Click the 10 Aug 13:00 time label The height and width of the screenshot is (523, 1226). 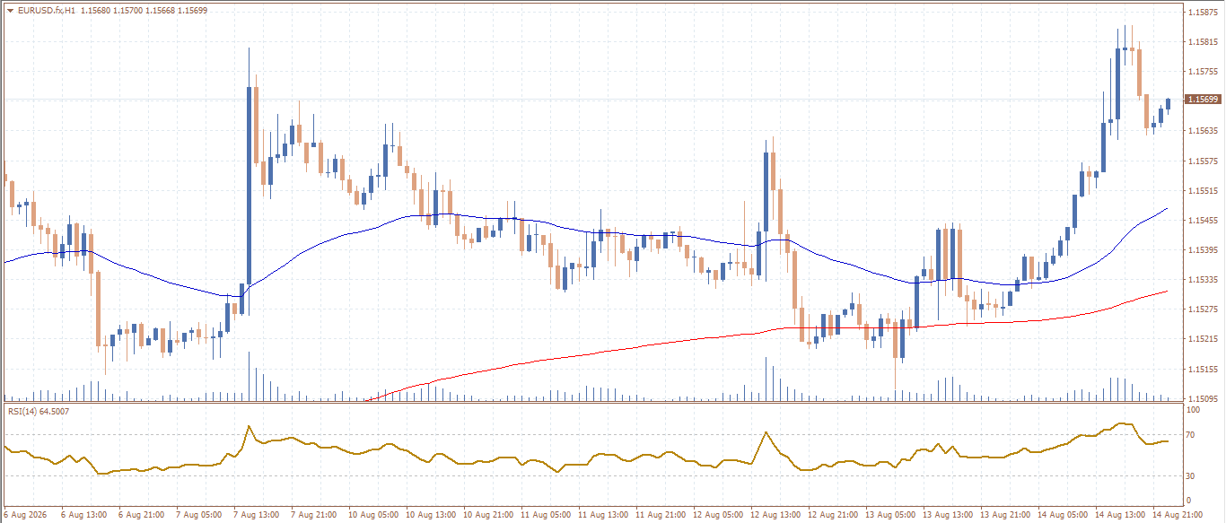[x=431, y=515]
